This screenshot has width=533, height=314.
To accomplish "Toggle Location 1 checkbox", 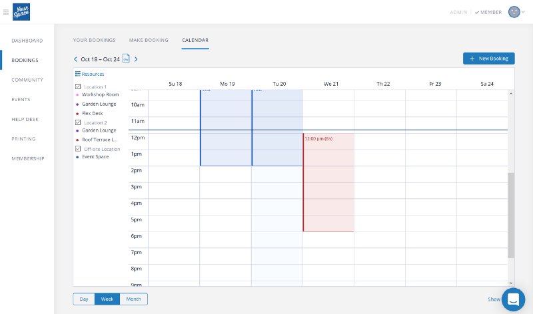I will tap(78, 86).
